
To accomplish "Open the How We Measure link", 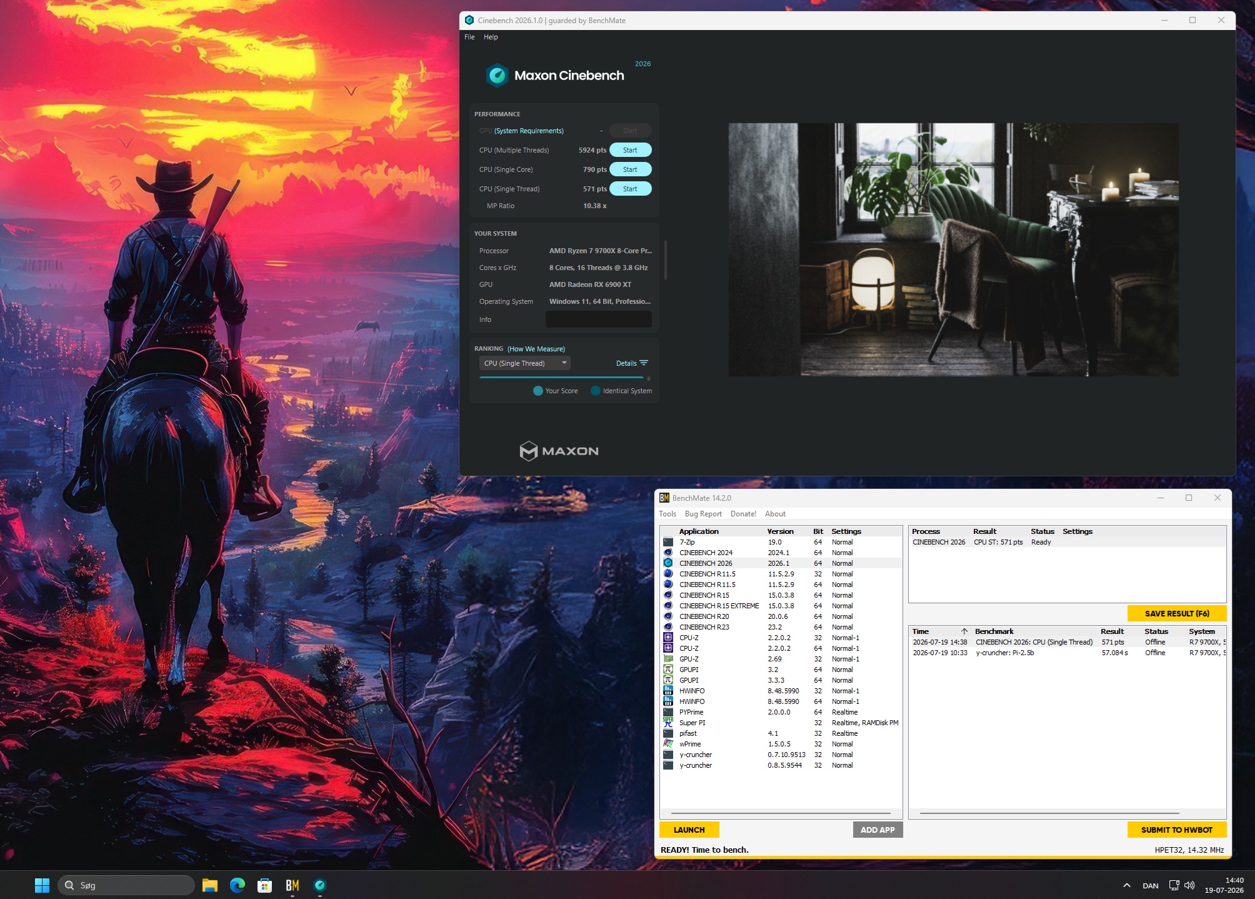I will click(x=536, y=349).
